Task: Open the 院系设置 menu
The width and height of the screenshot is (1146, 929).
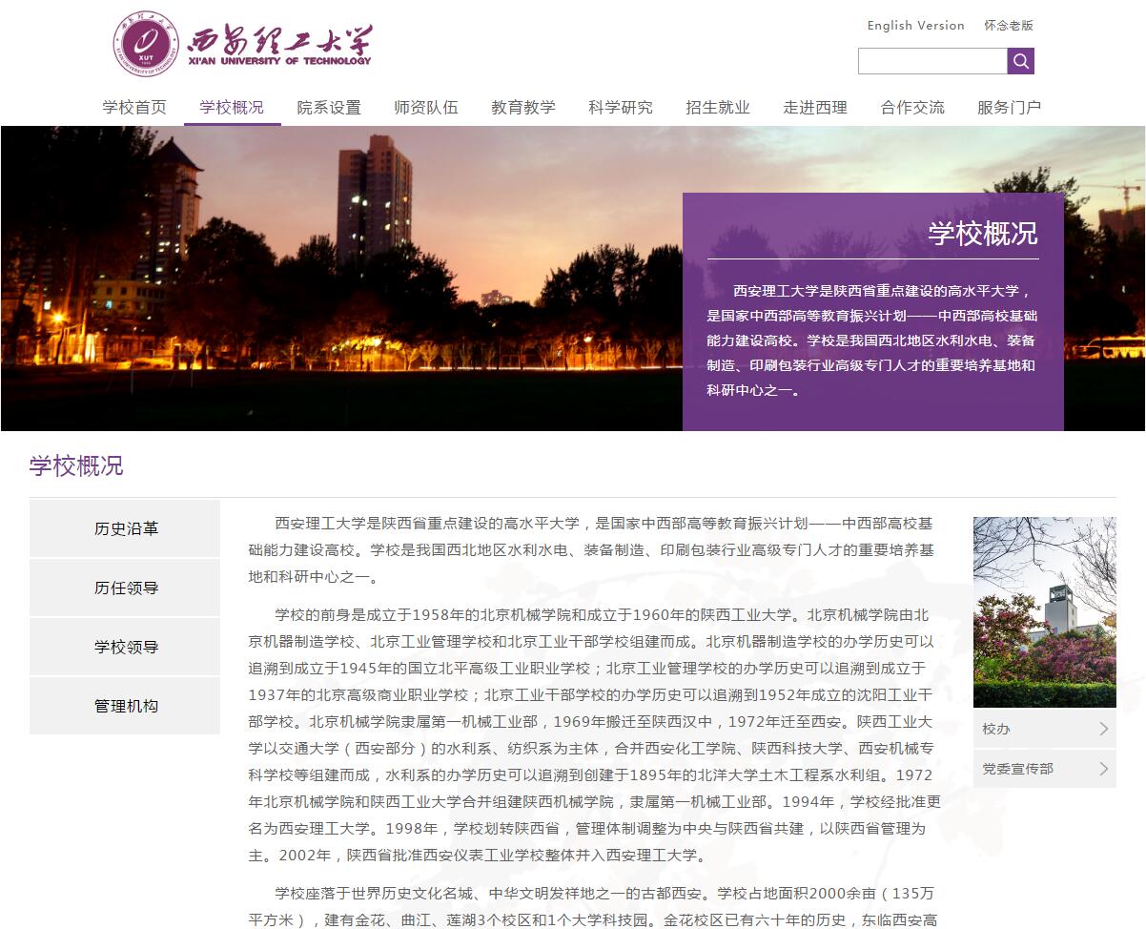Action: coord(329,107)
